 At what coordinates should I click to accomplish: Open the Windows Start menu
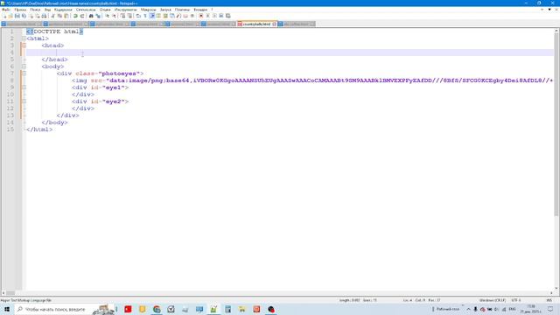click(7, 309)
